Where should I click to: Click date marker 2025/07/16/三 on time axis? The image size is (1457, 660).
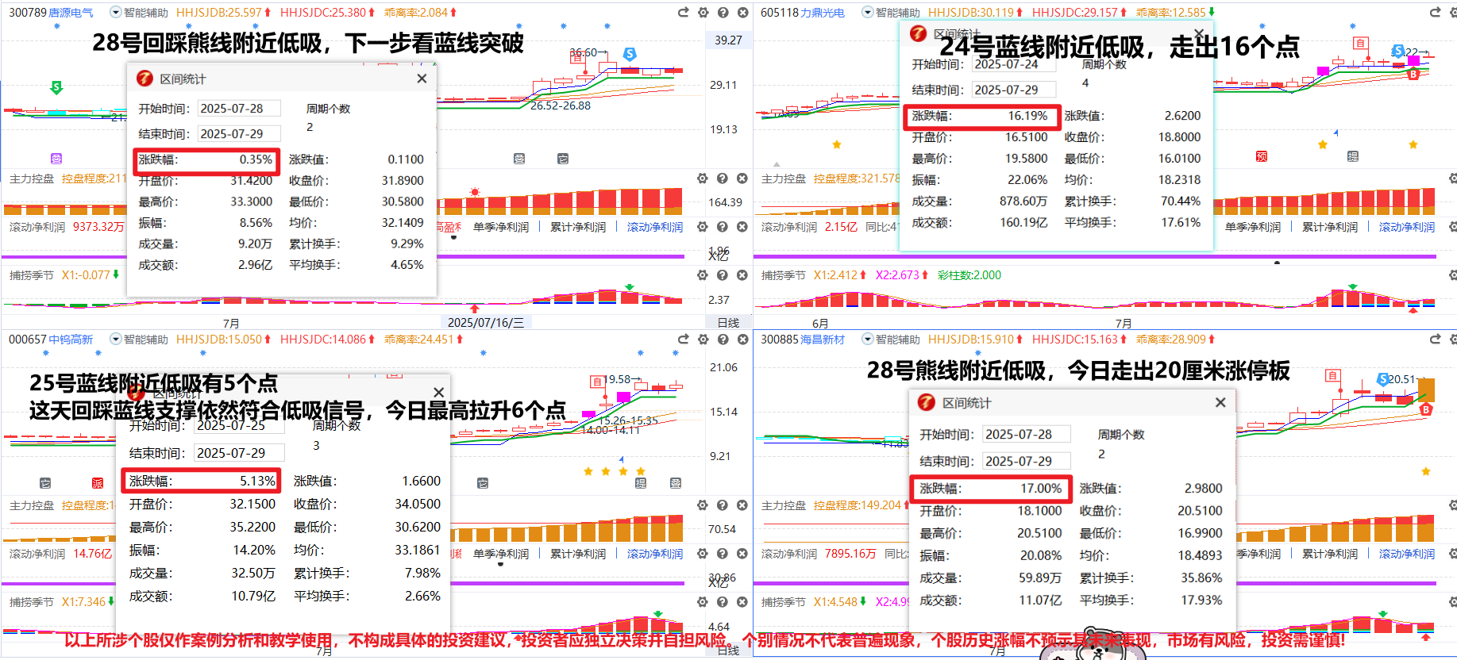point(486,323)
